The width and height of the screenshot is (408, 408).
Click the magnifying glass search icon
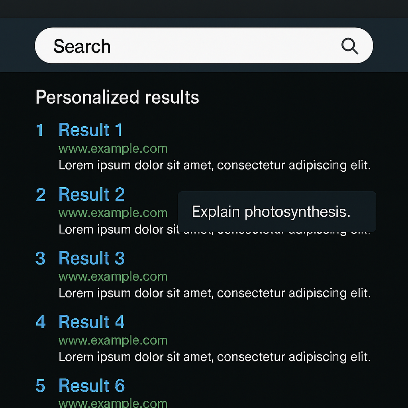click(349, 47)
